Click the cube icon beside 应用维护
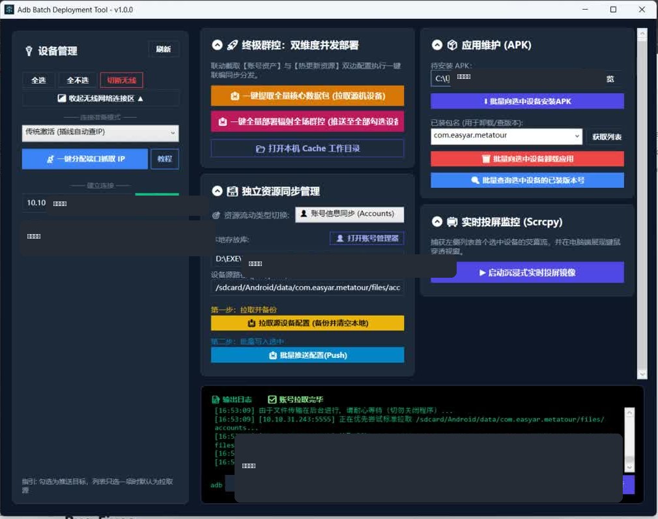Viewport: 658px width, 519px height. (x=452, y=45)
